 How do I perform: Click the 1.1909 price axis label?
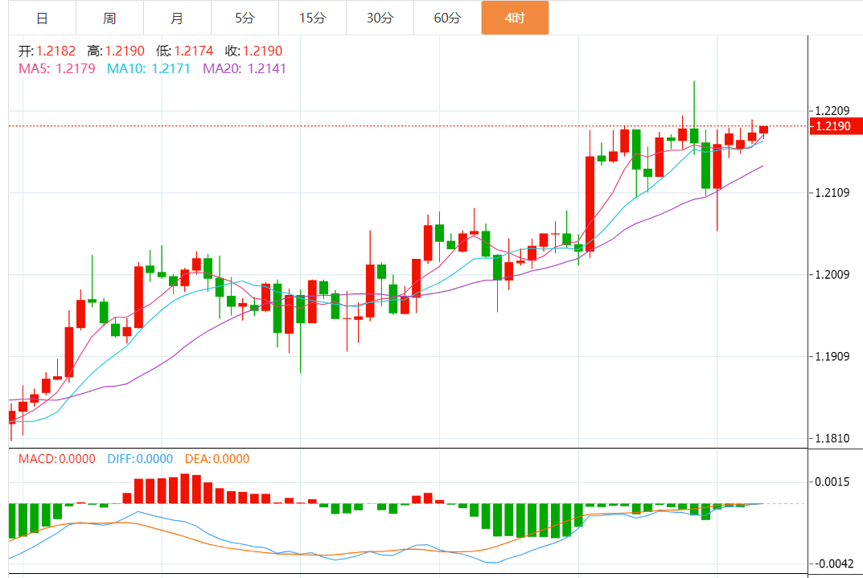(x=832, y=356)
